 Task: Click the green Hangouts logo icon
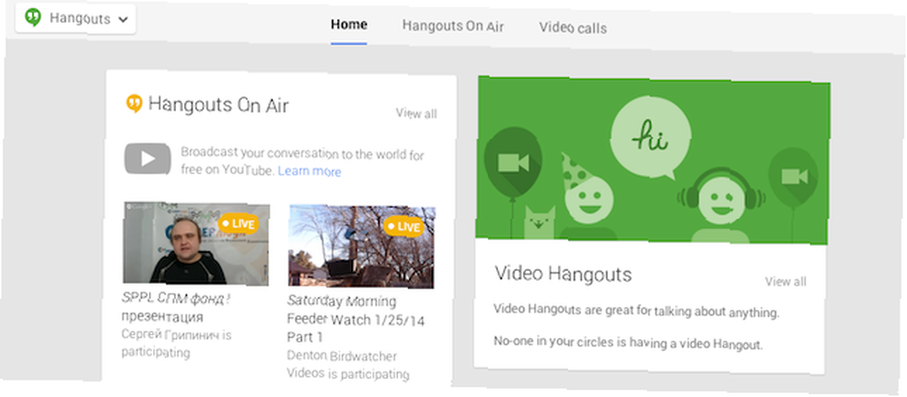(33, 18)
